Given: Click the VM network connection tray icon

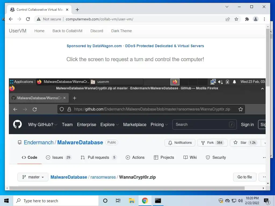Looking at the screenshot, I should point(213,82).
